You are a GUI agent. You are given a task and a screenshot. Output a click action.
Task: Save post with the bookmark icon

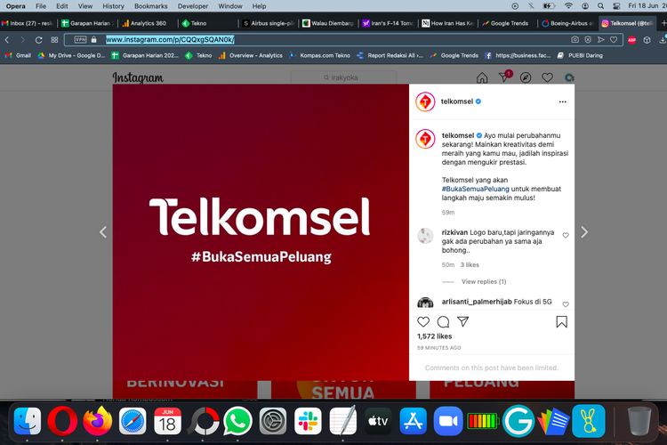tap(561, 322)
